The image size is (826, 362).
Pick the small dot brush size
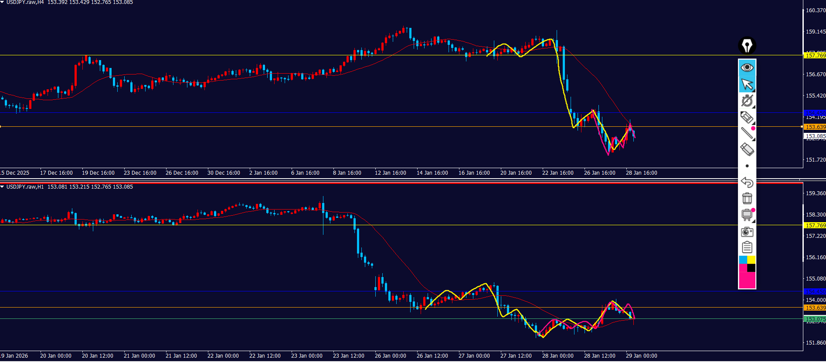747,166
